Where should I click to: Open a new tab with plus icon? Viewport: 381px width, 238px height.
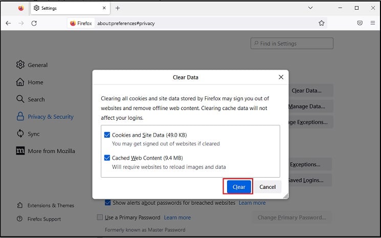tap(118, 8)
